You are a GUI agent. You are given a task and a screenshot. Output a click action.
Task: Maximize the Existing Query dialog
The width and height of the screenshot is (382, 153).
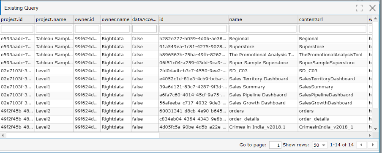[359, 8]
